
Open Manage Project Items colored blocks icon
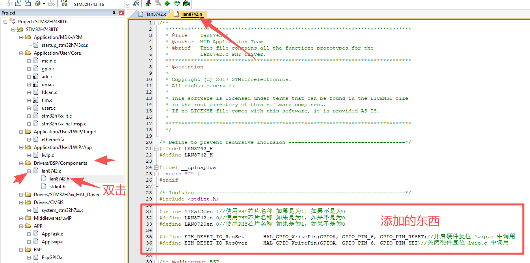point(149,4)
